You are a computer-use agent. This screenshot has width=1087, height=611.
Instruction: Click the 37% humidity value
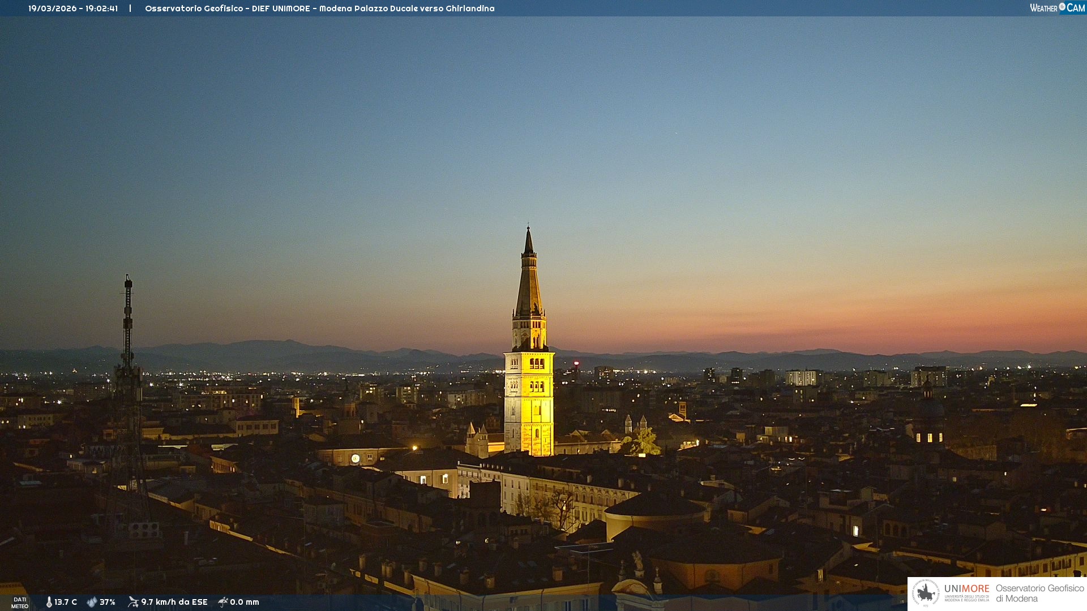(108, 602)
